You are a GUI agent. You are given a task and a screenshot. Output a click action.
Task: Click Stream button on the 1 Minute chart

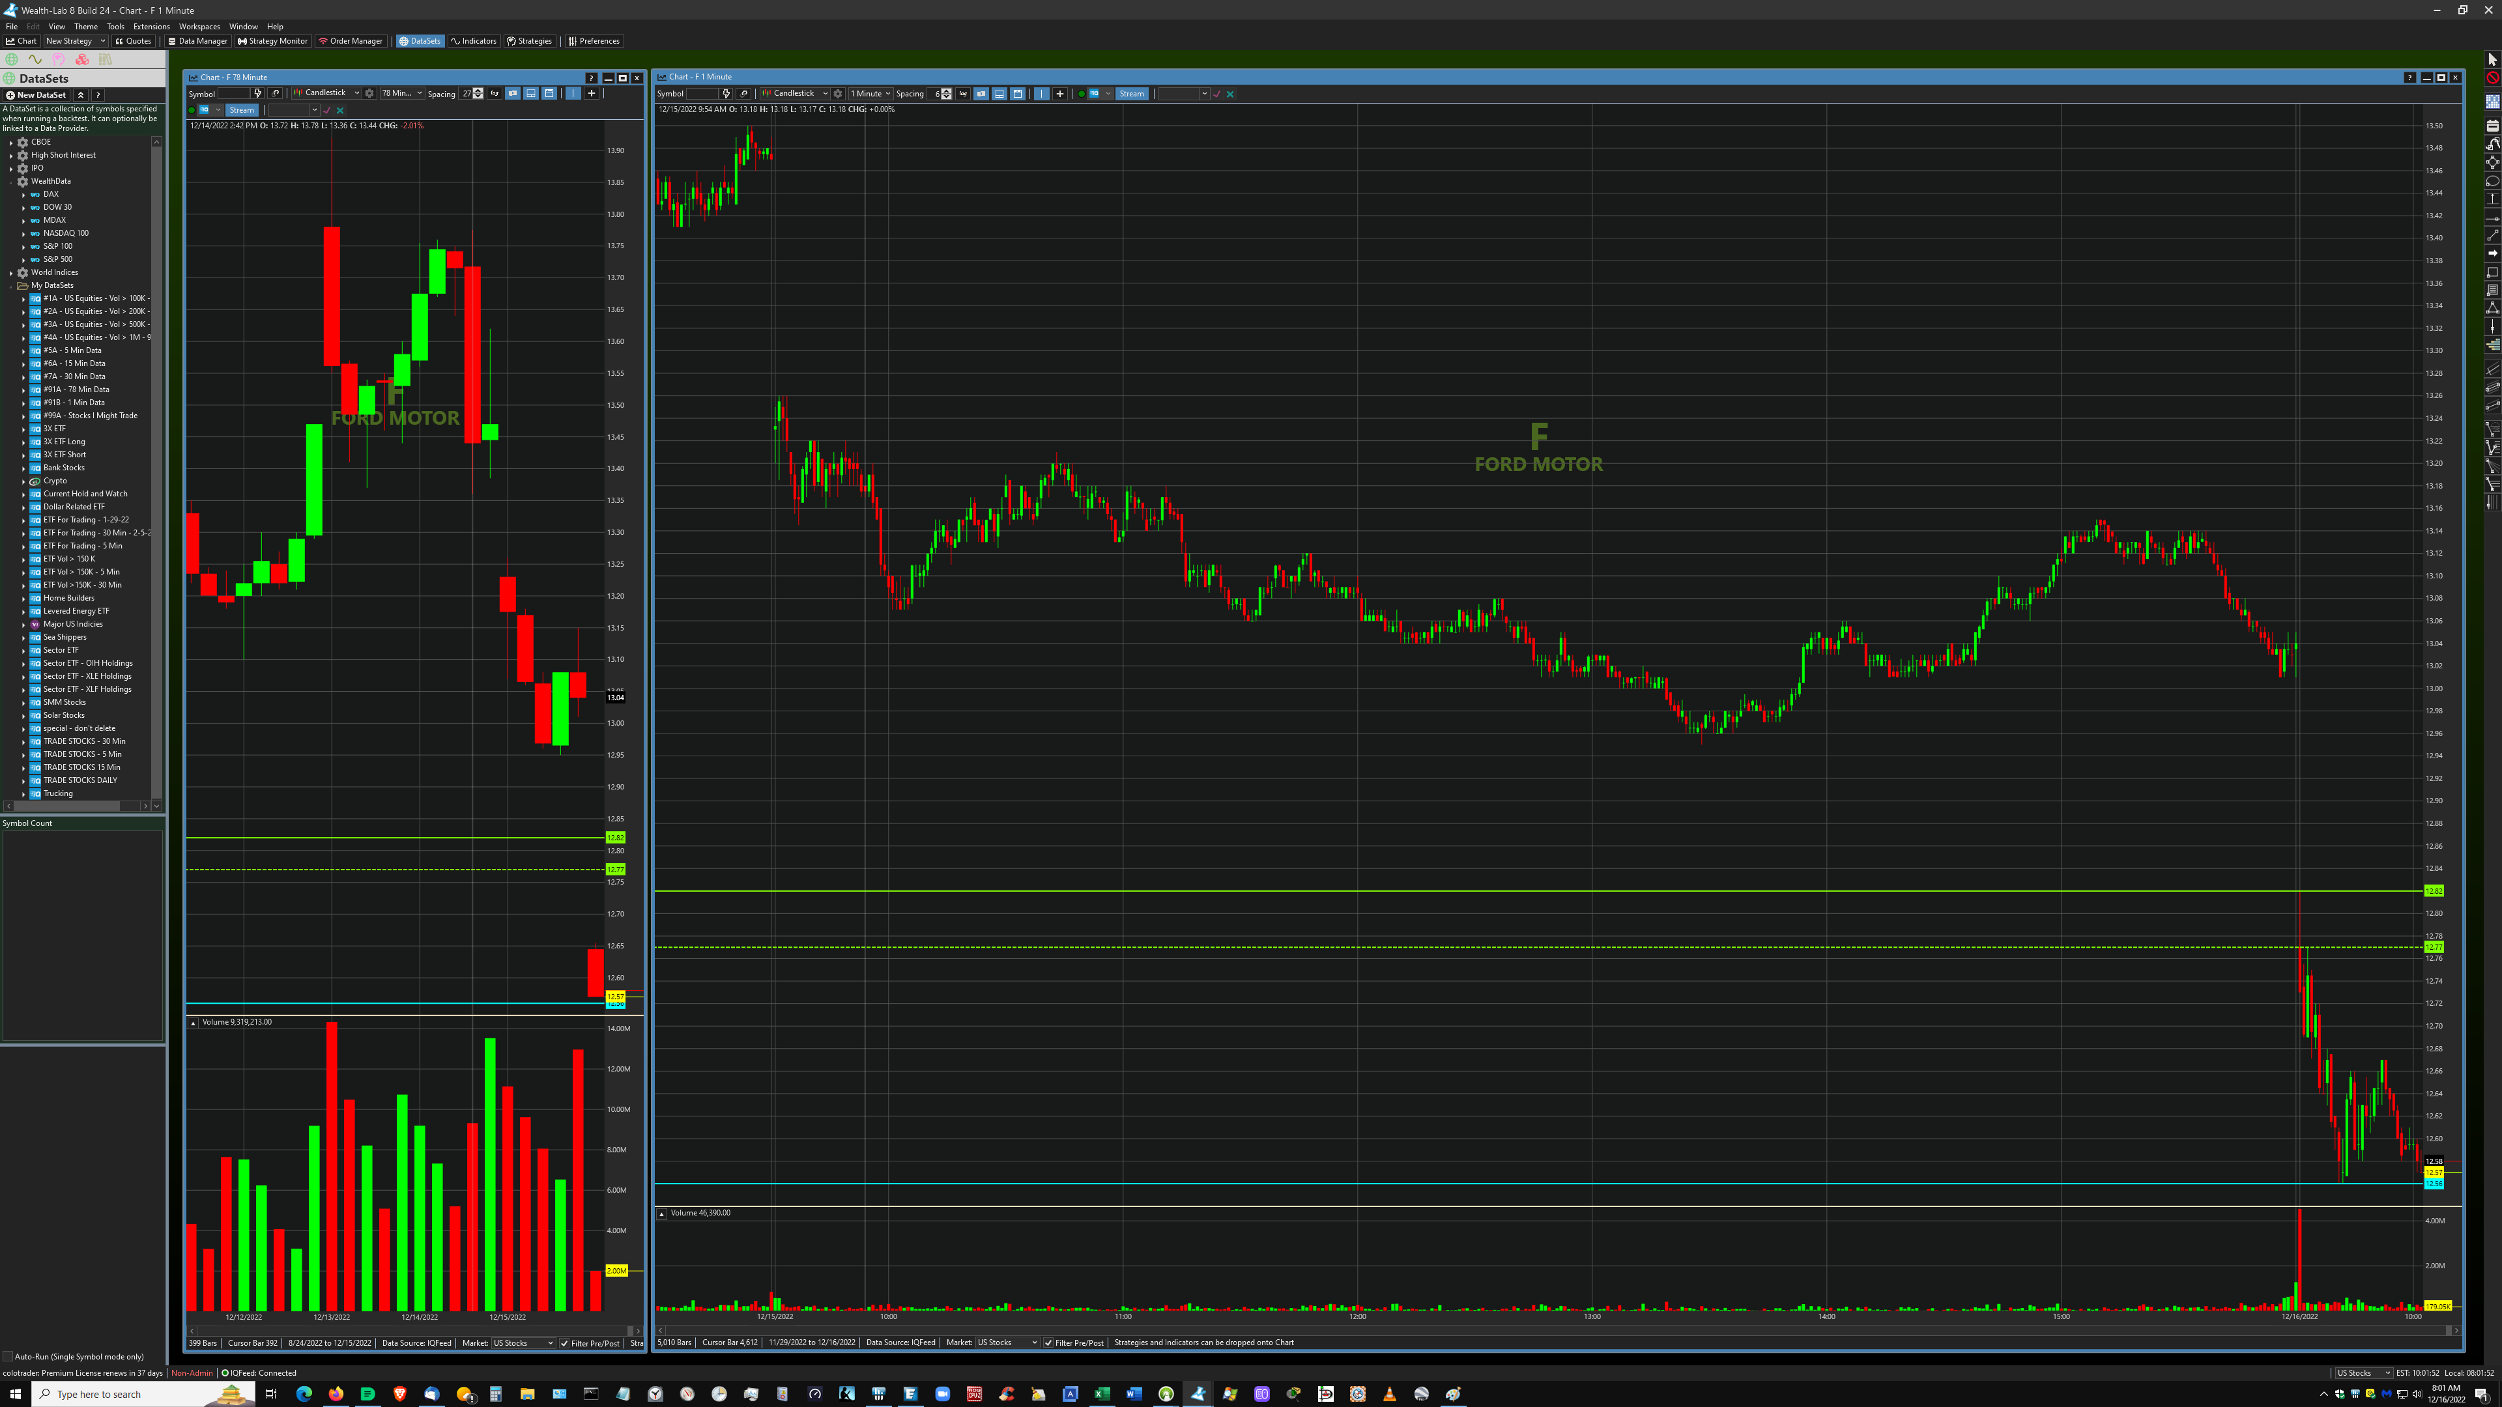[1132, 94]
